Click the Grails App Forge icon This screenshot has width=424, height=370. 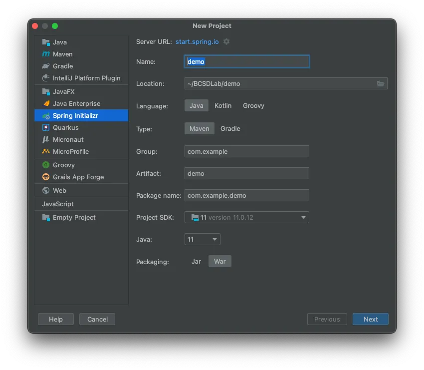(x=46, y=177)
